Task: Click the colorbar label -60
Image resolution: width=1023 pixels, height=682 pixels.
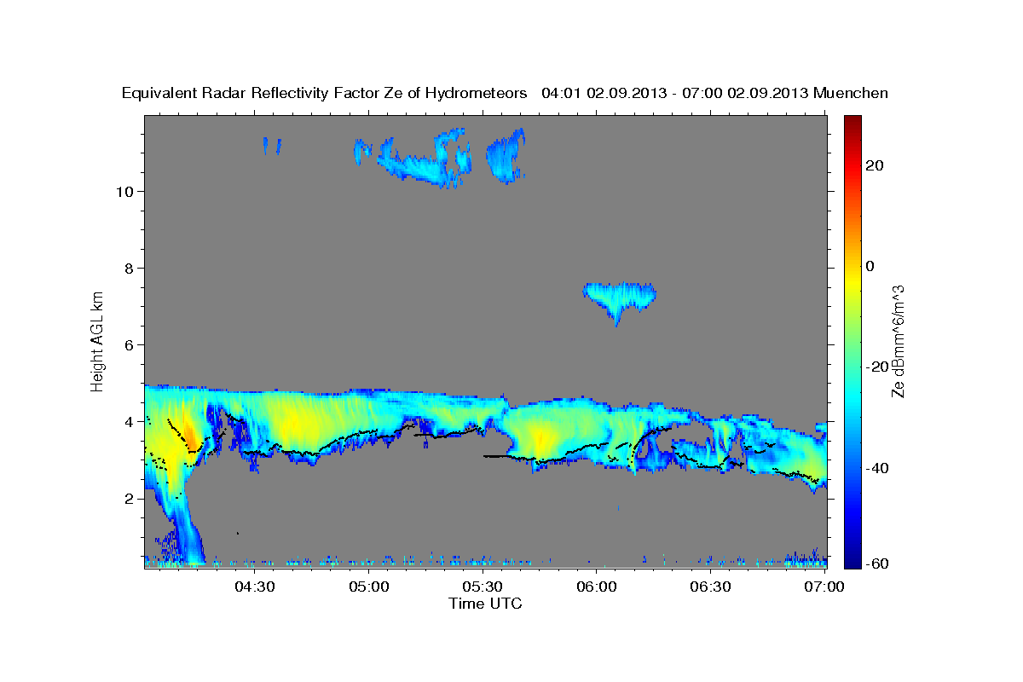Action: [x=877, y=563]
